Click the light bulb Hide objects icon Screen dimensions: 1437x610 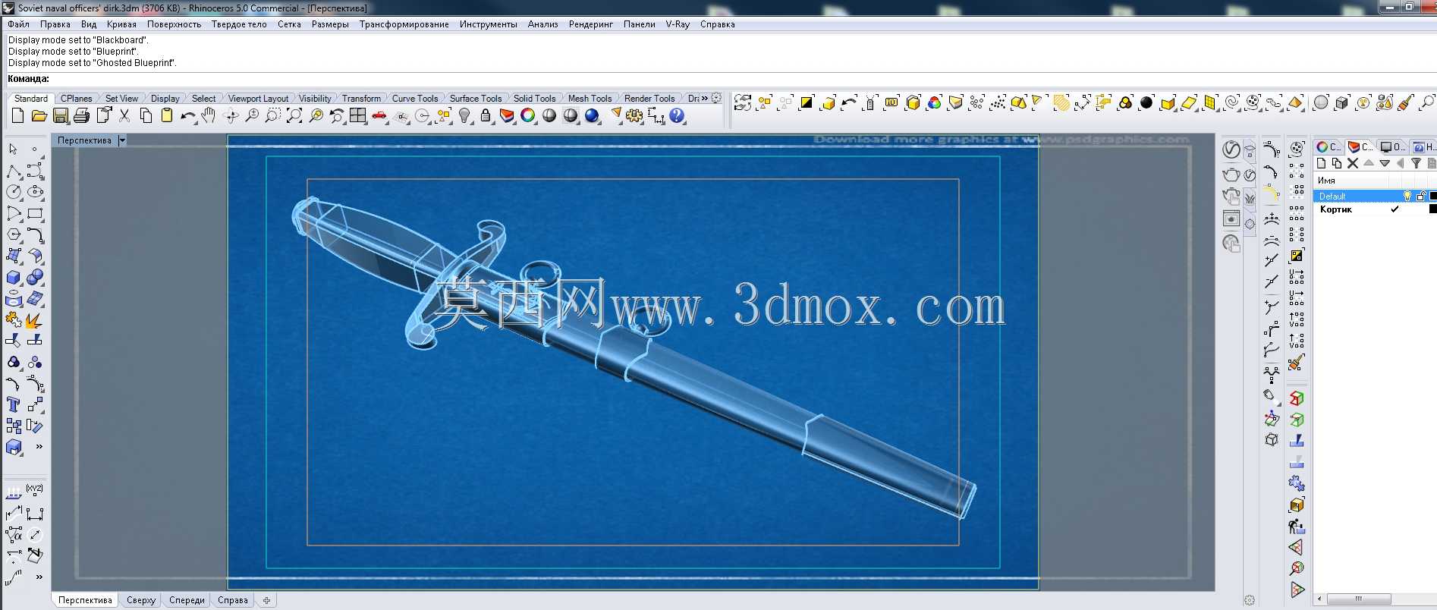(x=465, y=116)
